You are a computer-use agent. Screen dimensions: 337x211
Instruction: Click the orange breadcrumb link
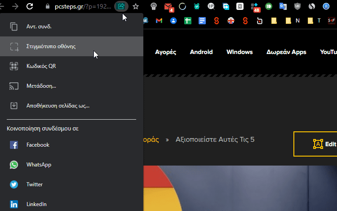[x=151, y=139]
